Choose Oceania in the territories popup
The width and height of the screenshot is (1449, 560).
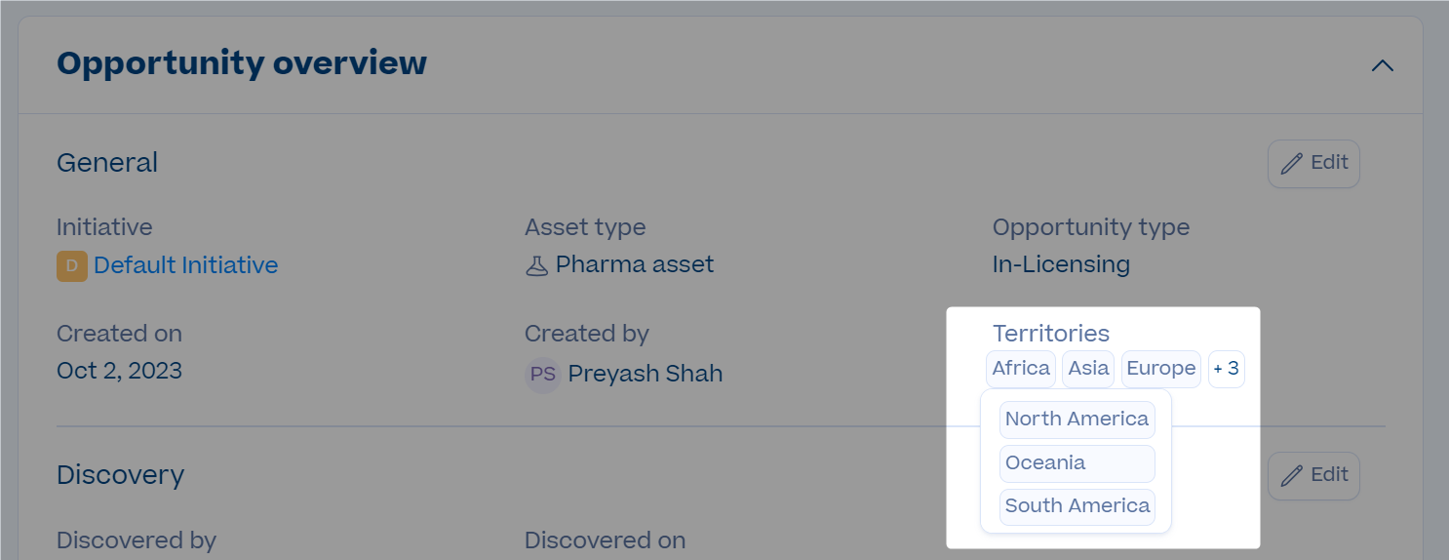(x=1077, y=463)
